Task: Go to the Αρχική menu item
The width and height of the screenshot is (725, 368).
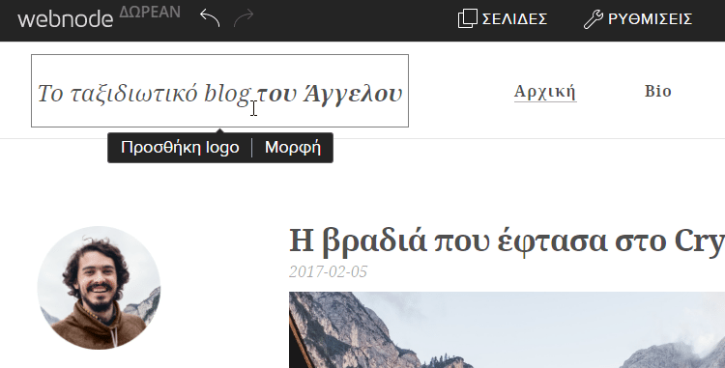Action: [x=545, y=92]
